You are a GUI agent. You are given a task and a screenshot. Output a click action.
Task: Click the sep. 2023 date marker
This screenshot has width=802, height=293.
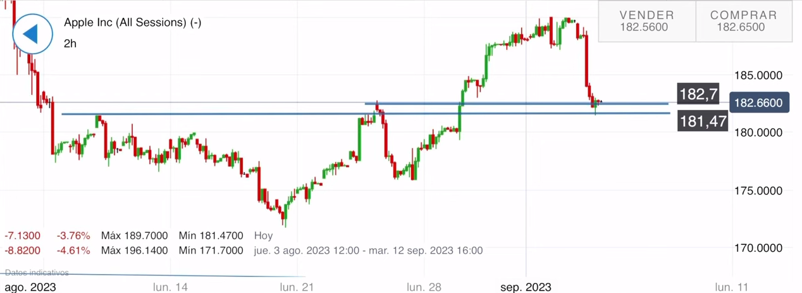click(526, 287)
